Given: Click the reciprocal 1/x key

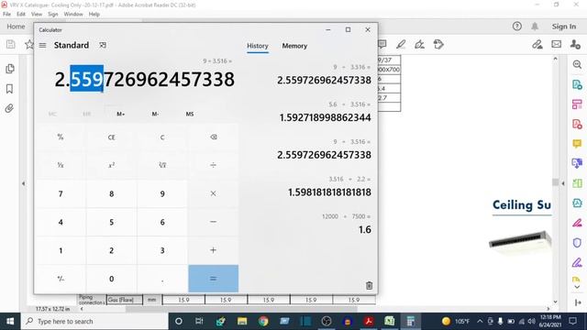Looking at the screenshot, I should coord(61,165).
